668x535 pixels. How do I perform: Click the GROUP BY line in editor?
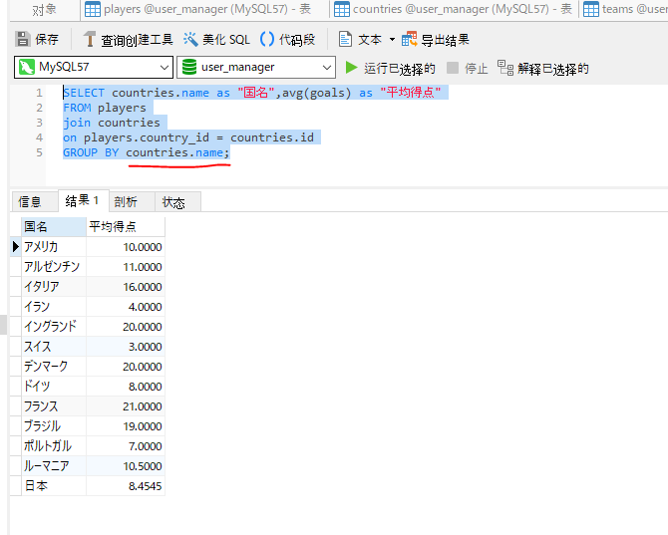click(147, 152)
